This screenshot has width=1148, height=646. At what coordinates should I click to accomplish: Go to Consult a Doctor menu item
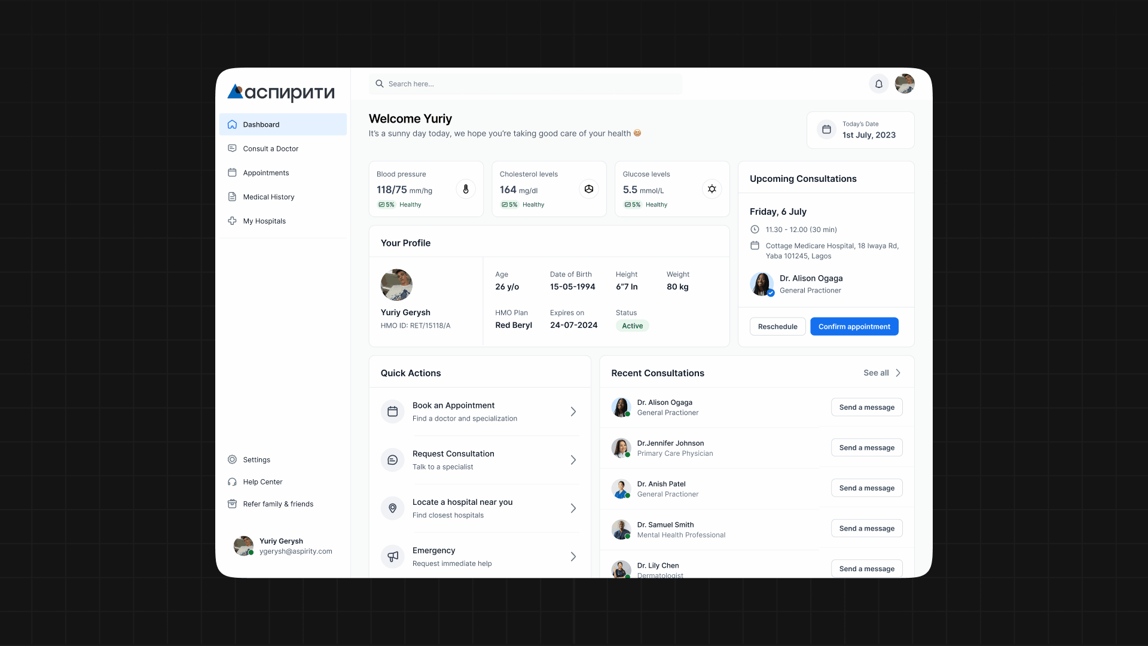click(x=270, y=149)
